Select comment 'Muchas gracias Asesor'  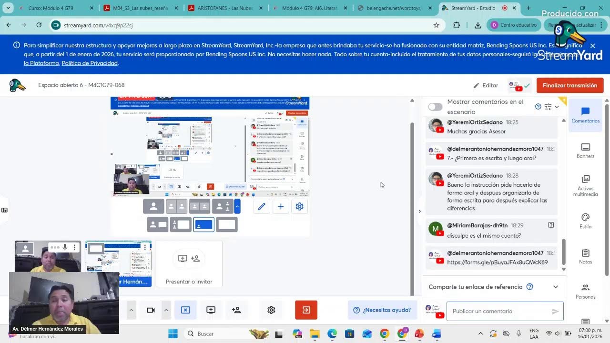coord(491,127)
